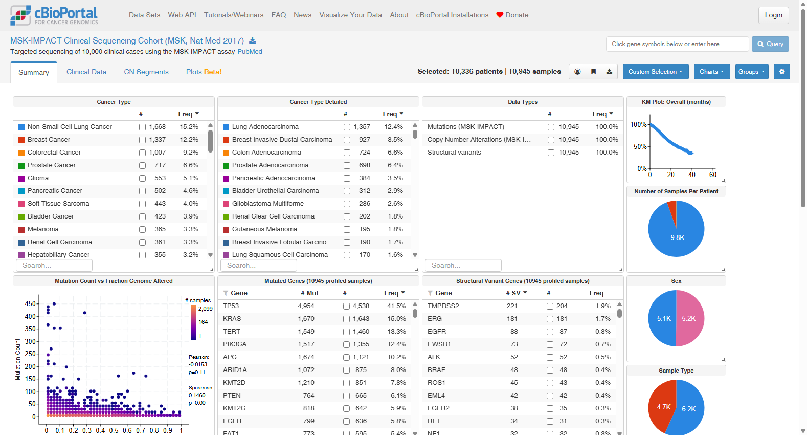Select the TP53 gene checkbox
Screen dimensions: 807x435
[x=347, y=306]
